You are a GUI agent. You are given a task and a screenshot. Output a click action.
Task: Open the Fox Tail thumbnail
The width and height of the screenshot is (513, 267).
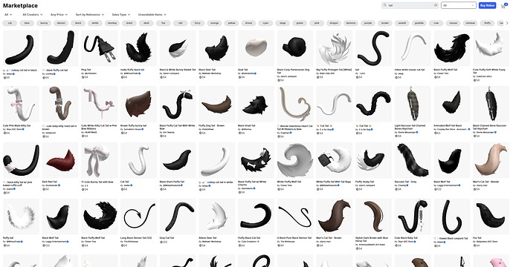coord(491,217)
